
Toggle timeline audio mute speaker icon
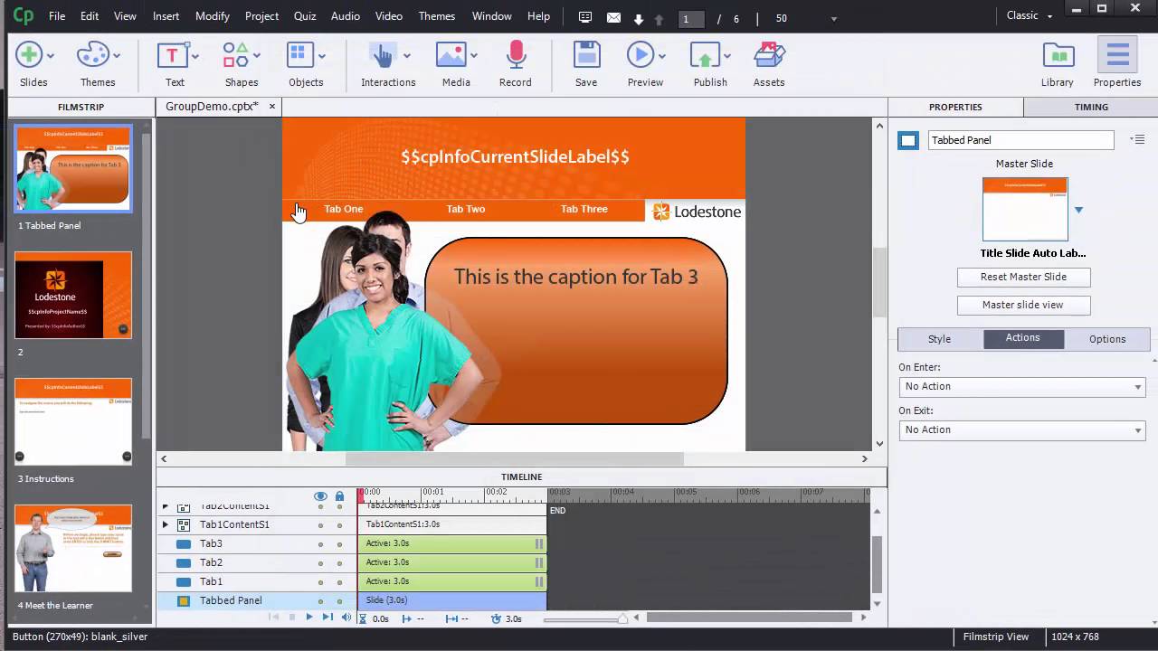346,617
